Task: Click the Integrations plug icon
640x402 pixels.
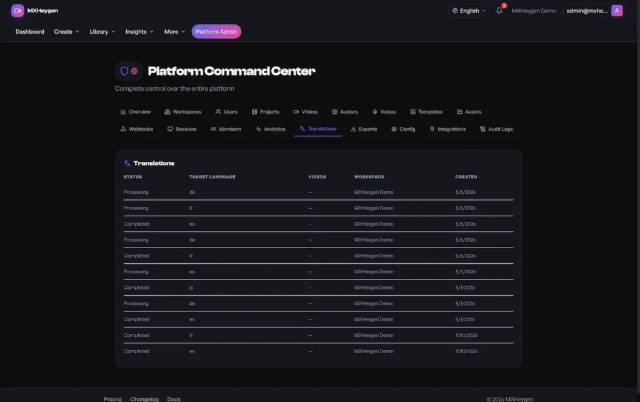Action: coord(432,129)
